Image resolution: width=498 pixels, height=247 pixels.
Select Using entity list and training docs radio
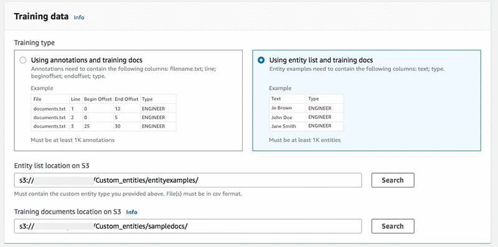click(x=261, y=60)
